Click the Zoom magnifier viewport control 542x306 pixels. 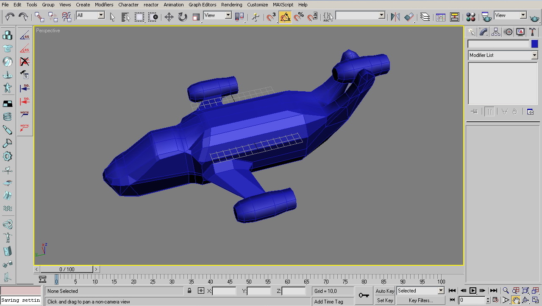[506, 291]
